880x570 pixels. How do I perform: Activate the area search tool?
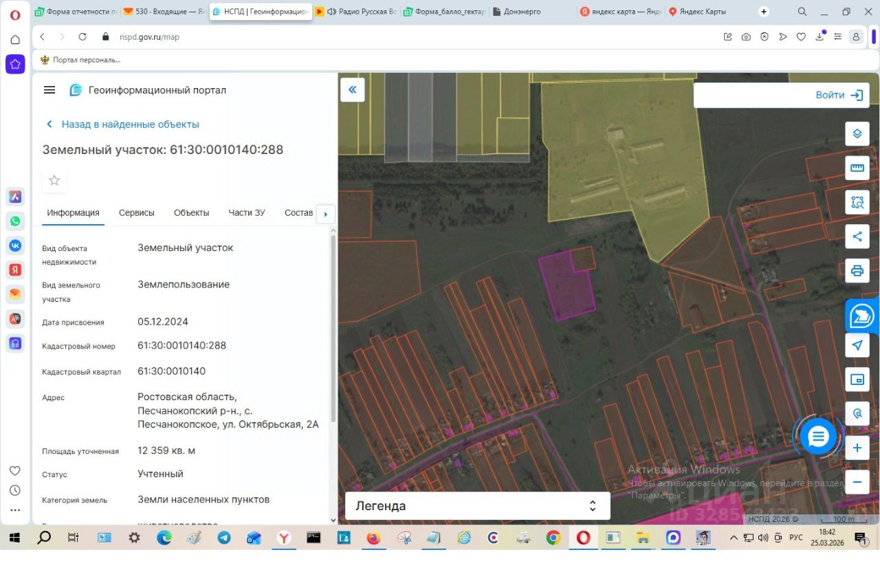(857, 202)
